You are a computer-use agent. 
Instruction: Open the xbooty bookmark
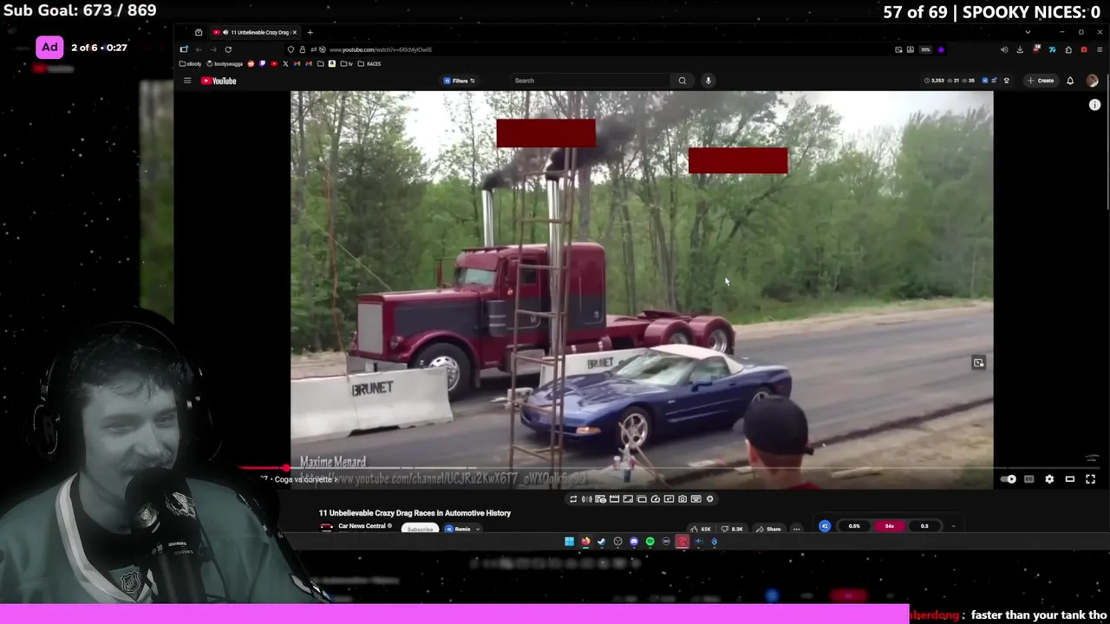[191, 63]
